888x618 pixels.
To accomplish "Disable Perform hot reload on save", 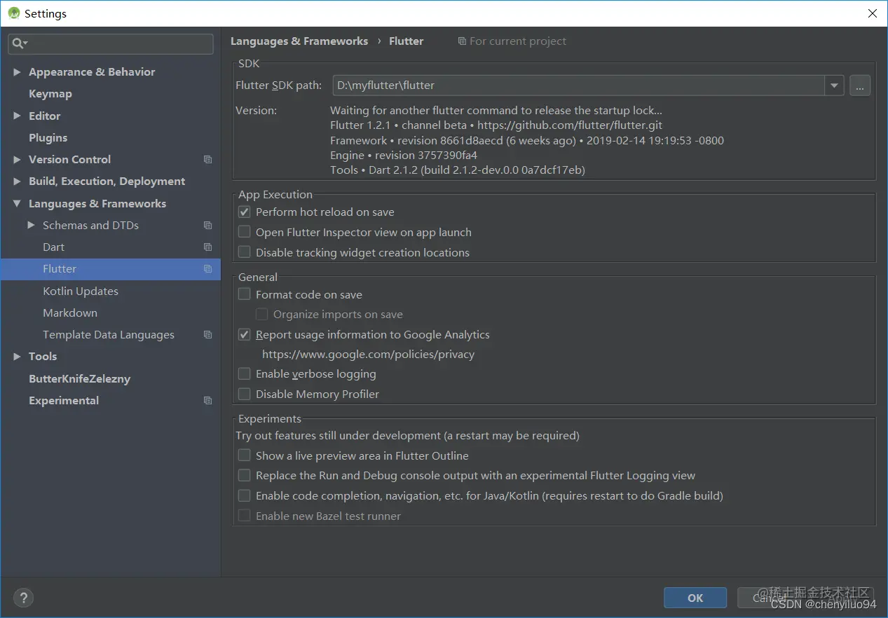I will (x=244, y=212).
